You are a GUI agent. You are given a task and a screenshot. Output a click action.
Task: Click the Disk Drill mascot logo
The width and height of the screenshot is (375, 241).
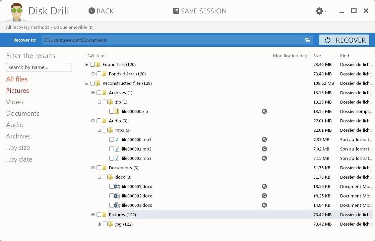[16, 12]
